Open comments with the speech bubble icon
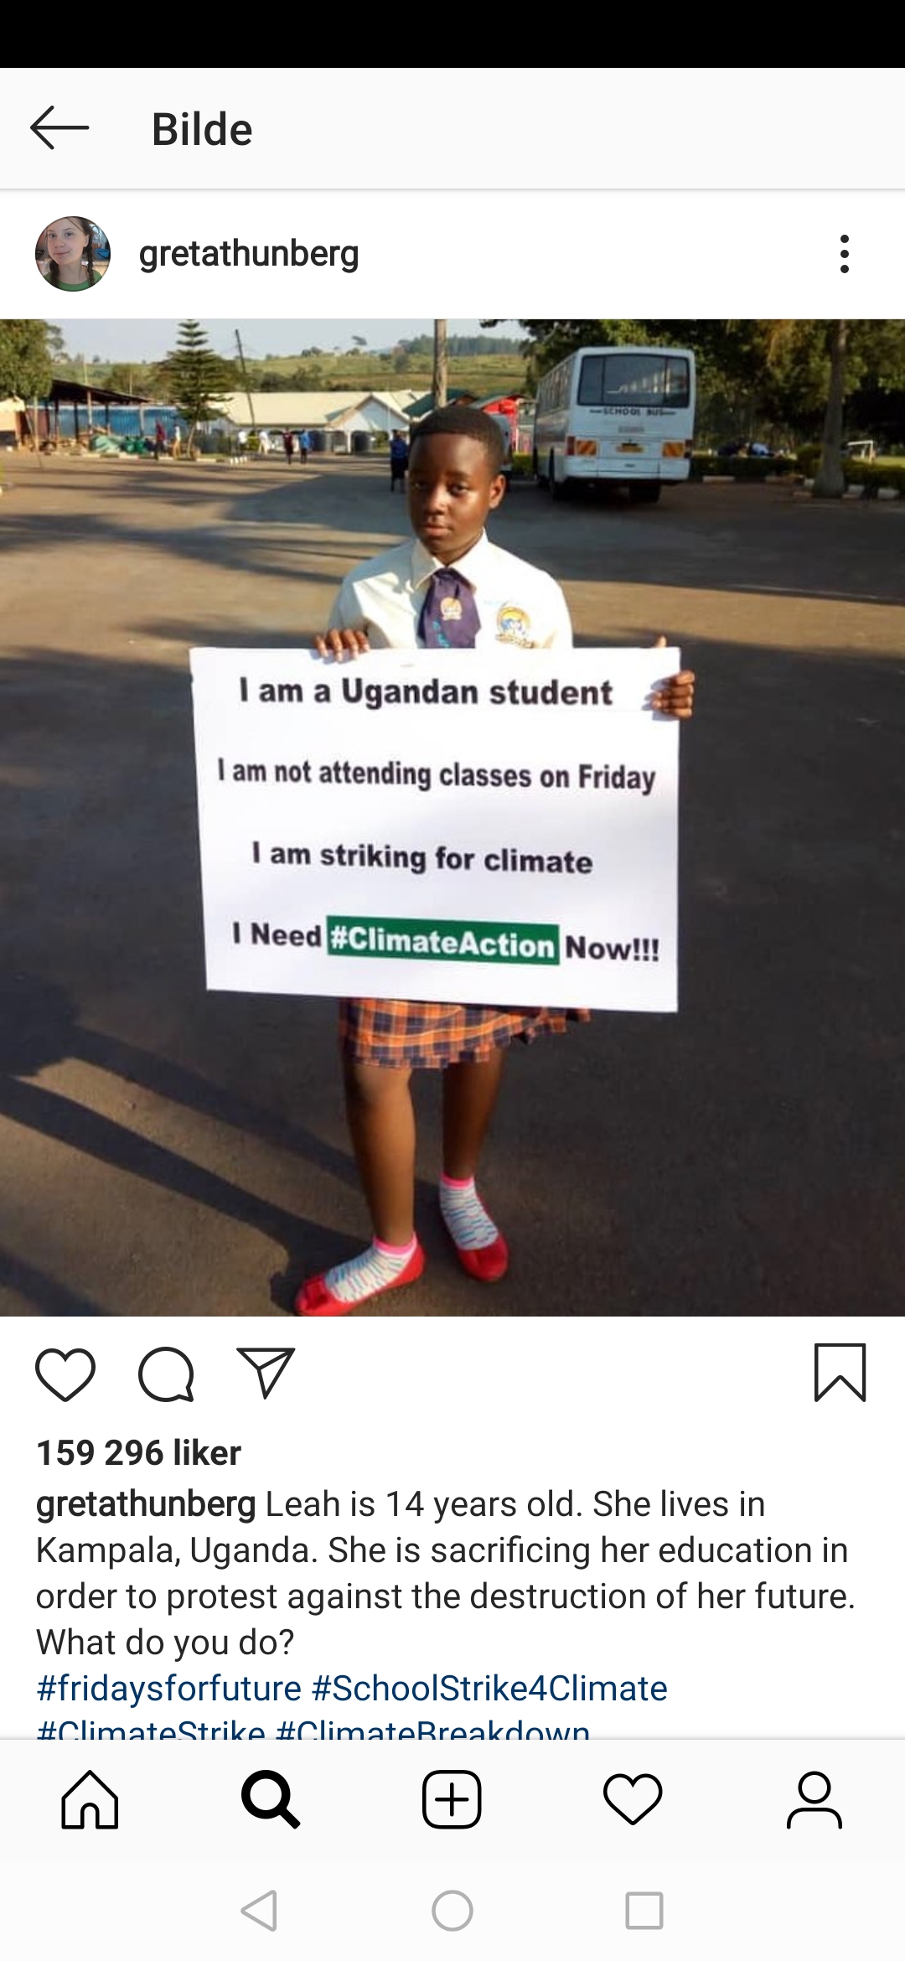Viewport: 905px width, 1961px height. (x=166, y=1374)
